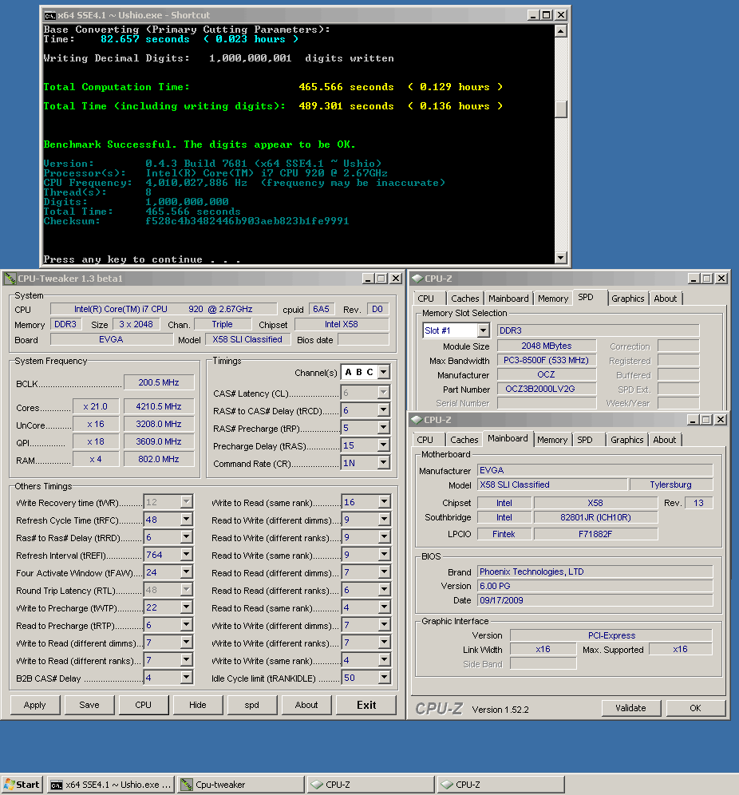This screenshot has width=739, height=795.
Task: Expand the Memory Slot #1 dropdown
Action: click(x=484, y=330)
